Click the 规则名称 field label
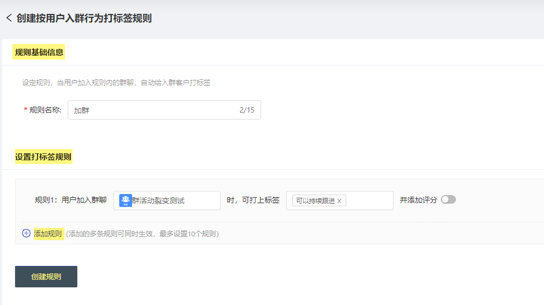 coord(45,110)
